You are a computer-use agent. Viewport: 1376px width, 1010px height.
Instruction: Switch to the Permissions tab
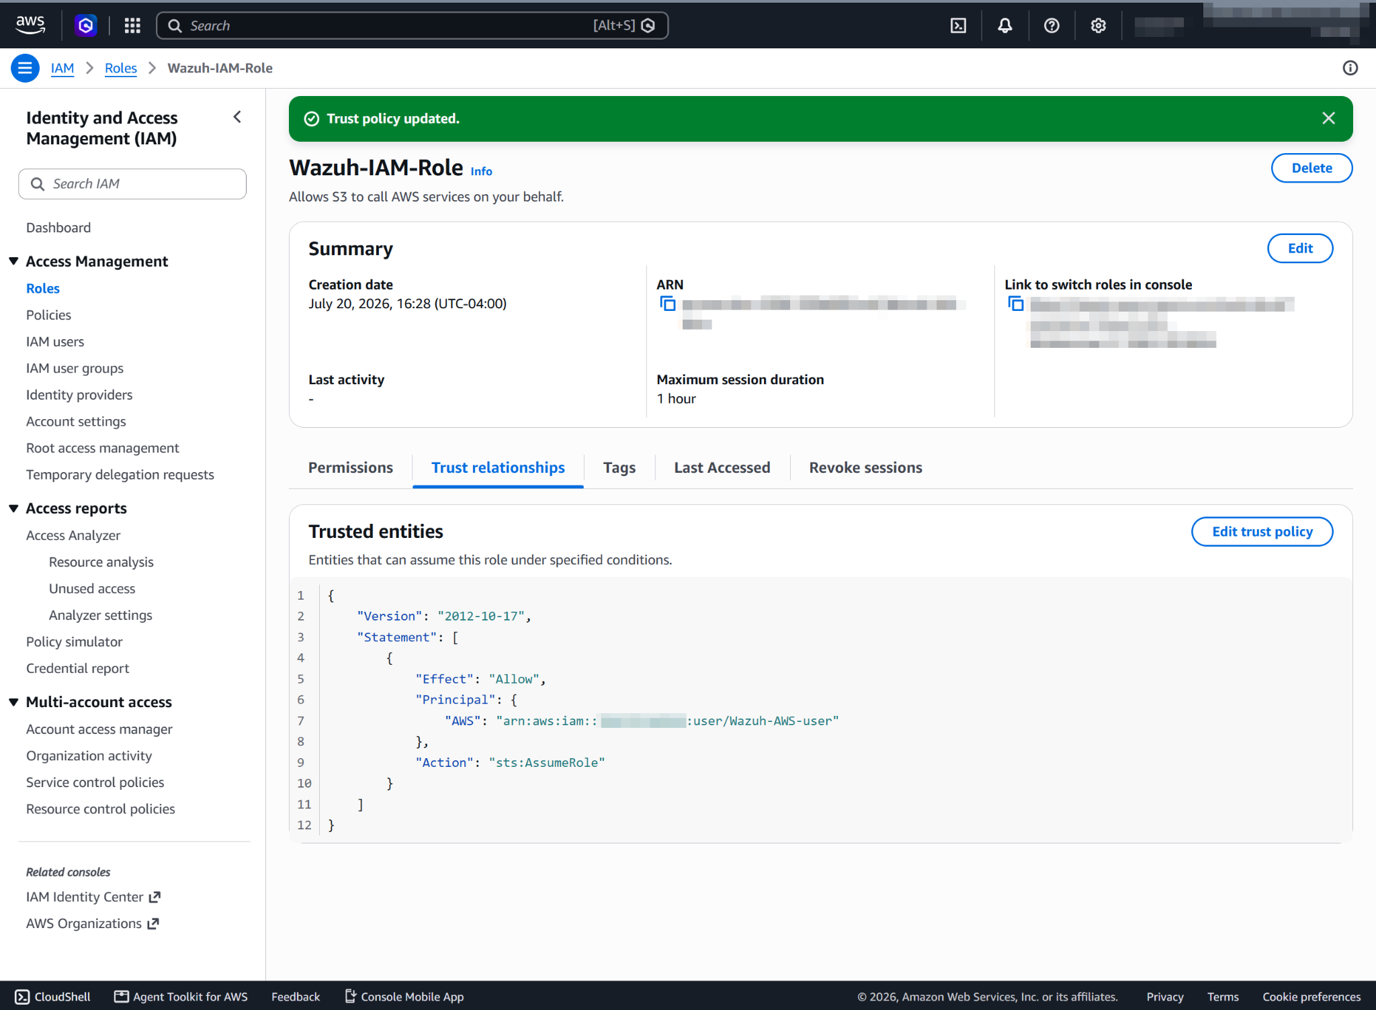click(x=351, y=467)
